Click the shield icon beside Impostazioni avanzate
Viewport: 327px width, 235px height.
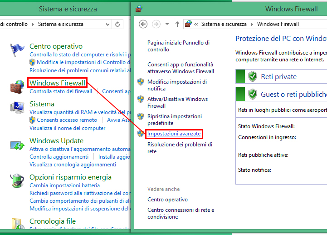tap(141, 134)
